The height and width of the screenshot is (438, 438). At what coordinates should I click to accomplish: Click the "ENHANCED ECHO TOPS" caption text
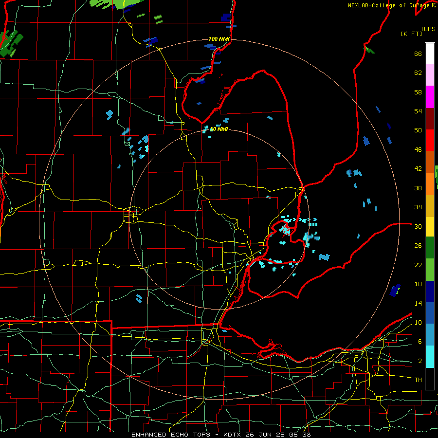(x=171, y=435)
